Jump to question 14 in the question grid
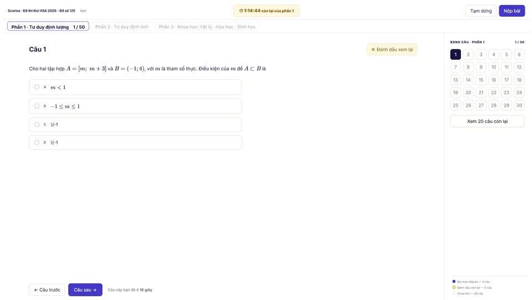This screenshot has width=532, height=300. 468,80
